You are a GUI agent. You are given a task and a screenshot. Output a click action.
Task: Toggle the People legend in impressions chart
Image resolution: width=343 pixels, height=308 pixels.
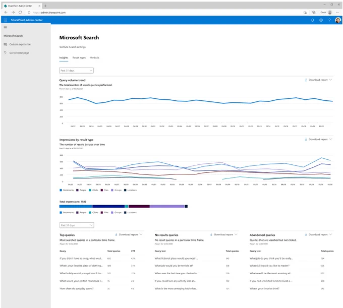[81, 190]
